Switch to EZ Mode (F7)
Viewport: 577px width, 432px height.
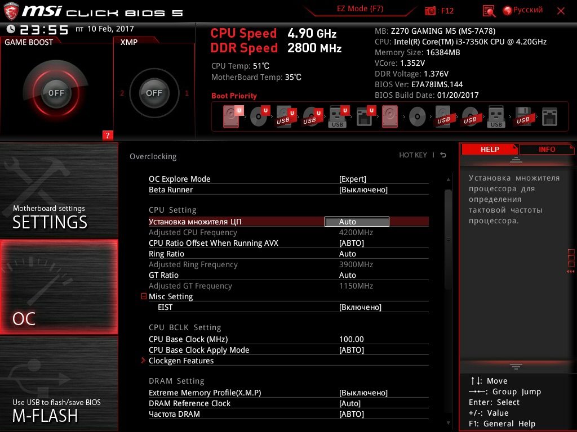360,8
